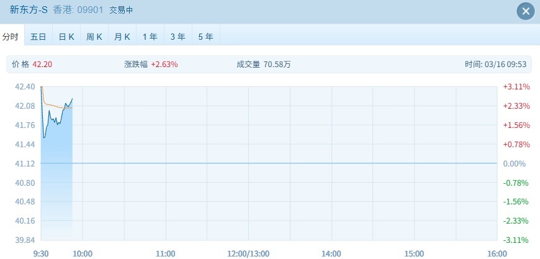Switch to the 分时 intraday tab
The width and height of the screenshot is (540, 259).
pyautogui.click(x=11, y=37)
